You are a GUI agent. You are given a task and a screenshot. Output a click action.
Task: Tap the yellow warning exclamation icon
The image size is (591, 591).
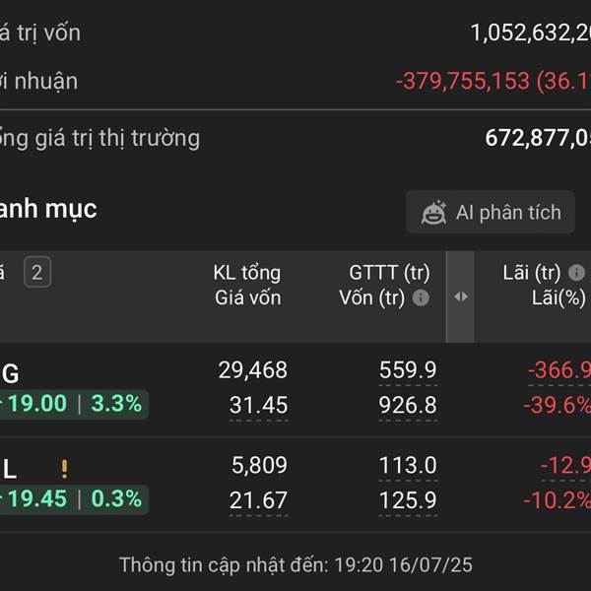64,469
